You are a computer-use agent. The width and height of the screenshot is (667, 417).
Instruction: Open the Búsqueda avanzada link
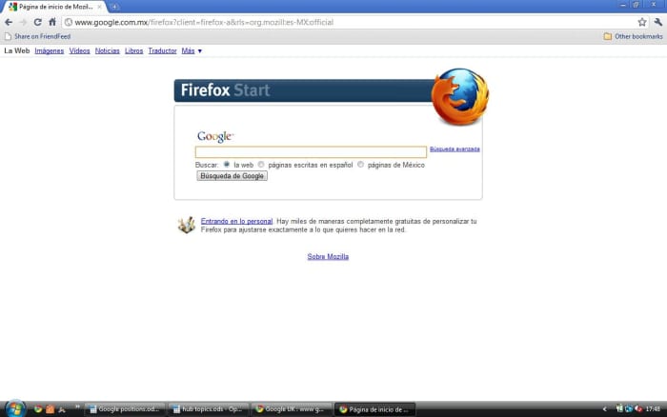coord(455,149)
